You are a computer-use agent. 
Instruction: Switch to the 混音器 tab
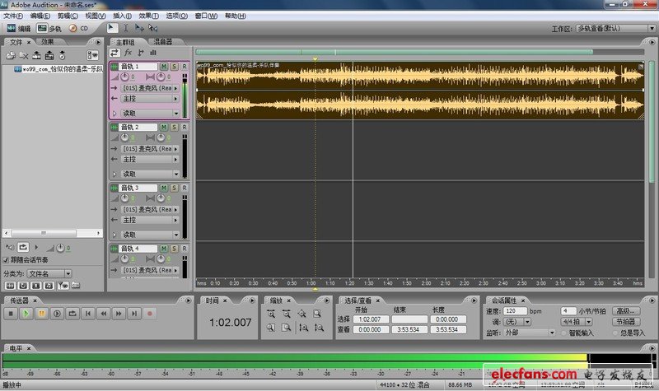tap(161, 41)
